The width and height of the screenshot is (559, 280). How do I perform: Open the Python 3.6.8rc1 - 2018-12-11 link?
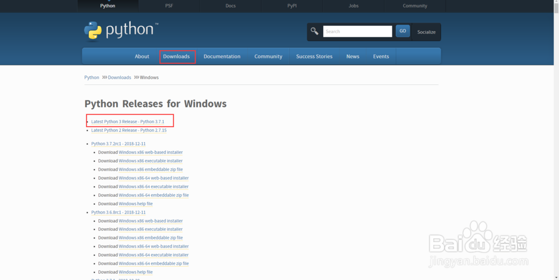[119, 213]
